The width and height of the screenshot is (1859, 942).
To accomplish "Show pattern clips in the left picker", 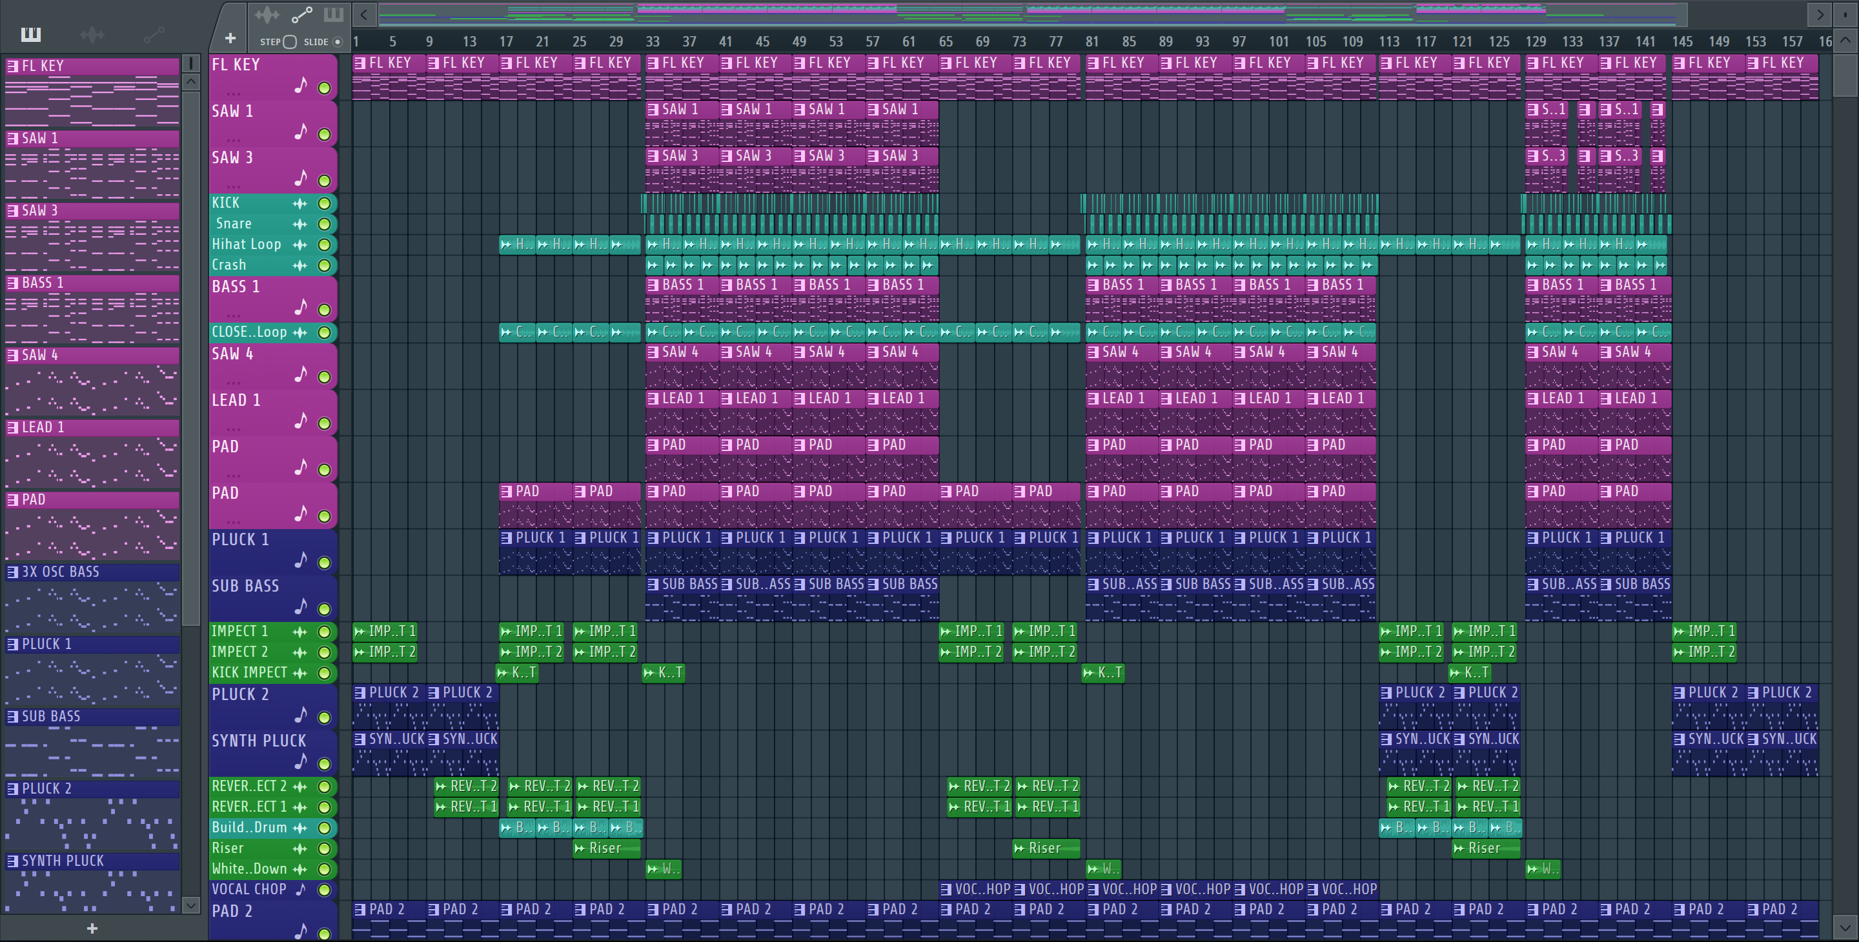I will point(31,34).
